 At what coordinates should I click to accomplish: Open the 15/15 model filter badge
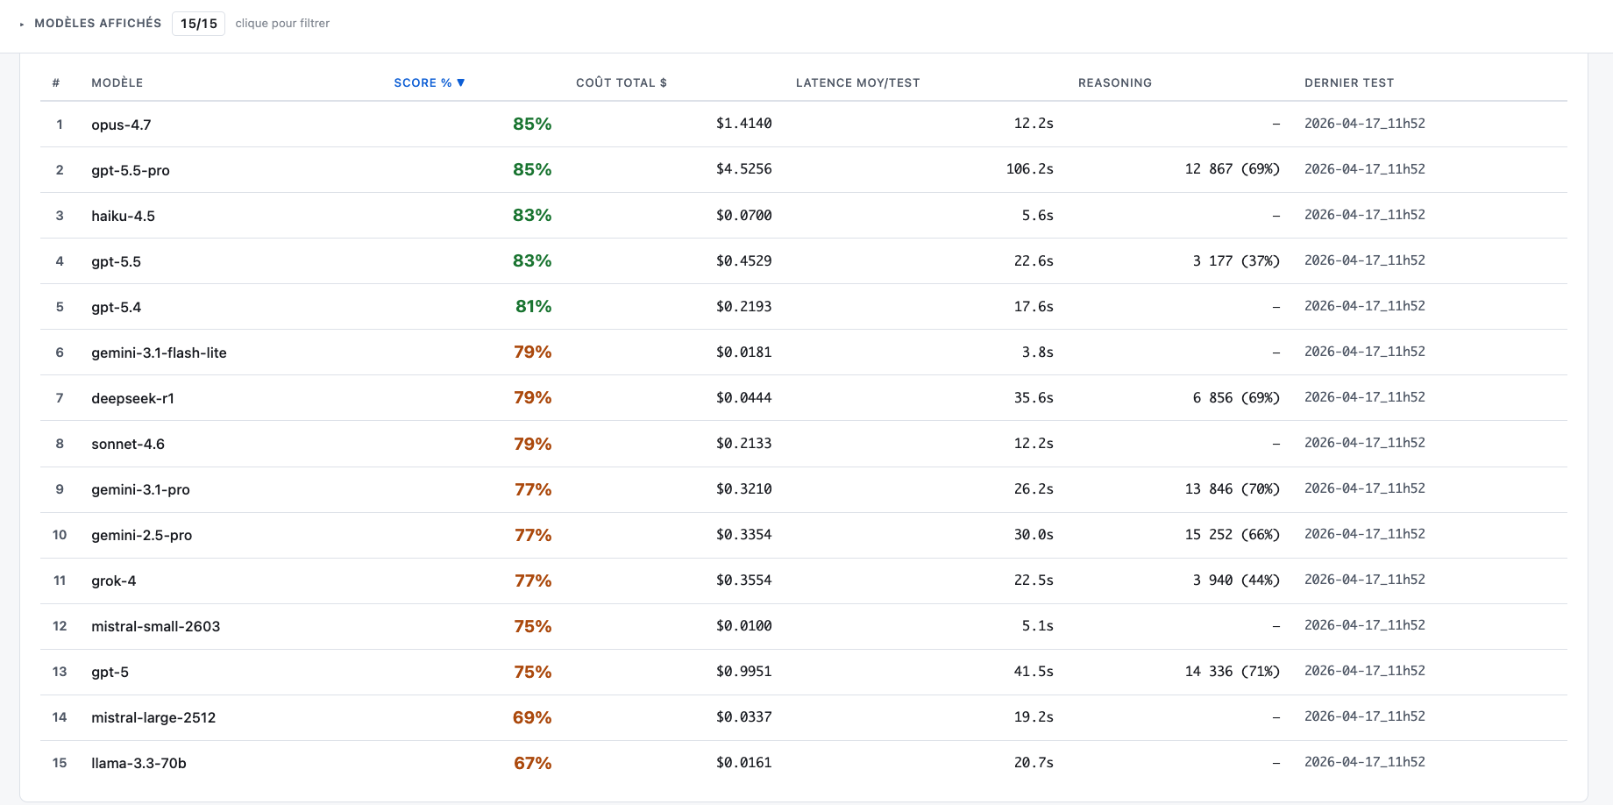point(199,24)
